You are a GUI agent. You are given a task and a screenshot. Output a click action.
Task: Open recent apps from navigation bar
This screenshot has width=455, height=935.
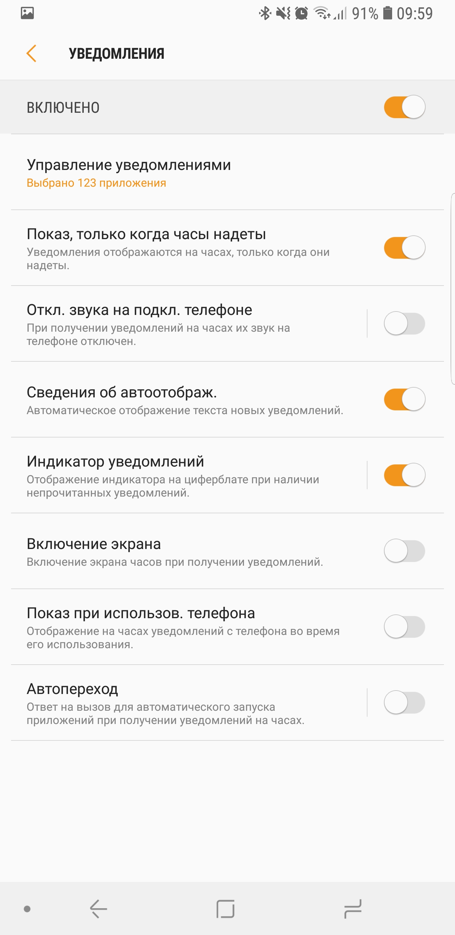click(353, 908)
